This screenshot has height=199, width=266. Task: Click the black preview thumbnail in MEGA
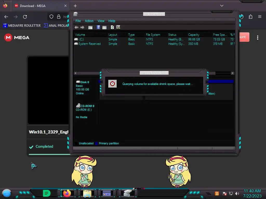coord(49,90)
